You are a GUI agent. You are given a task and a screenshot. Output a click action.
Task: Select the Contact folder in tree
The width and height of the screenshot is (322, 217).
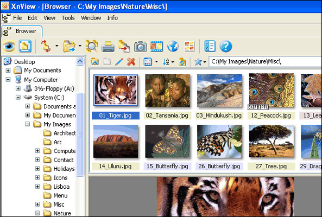64,160
